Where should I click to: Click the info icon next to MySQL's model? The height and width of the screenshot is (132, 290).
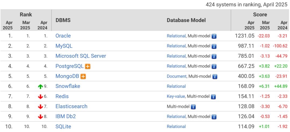(214, 46)
